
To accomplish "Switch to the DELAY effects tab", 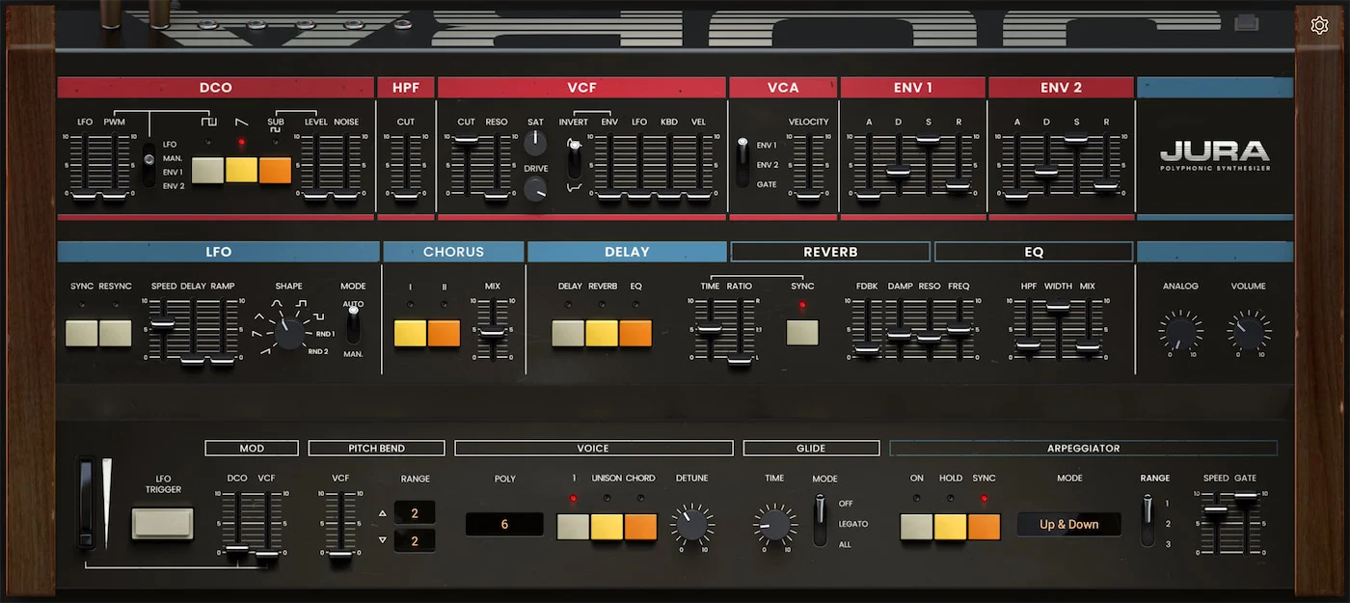I will [x=627, y=252].
